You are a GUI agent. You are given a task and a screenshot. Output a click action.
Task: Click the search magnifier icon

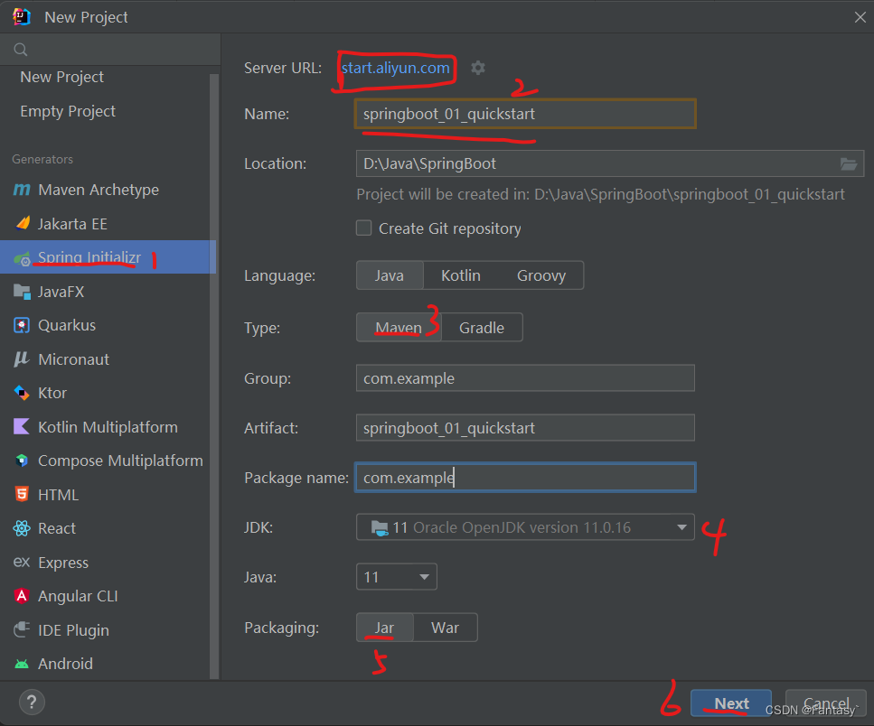(x=21, y=50)
